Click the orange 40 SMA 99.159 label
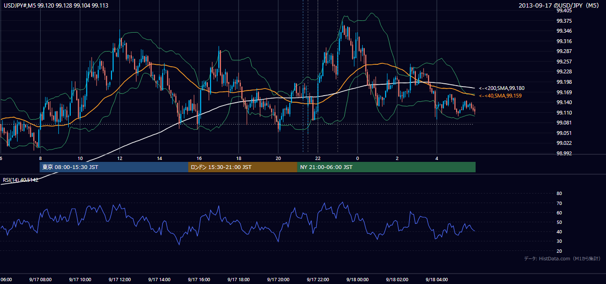The height and width of the screenshot is (284, 606). click(500, 96)
